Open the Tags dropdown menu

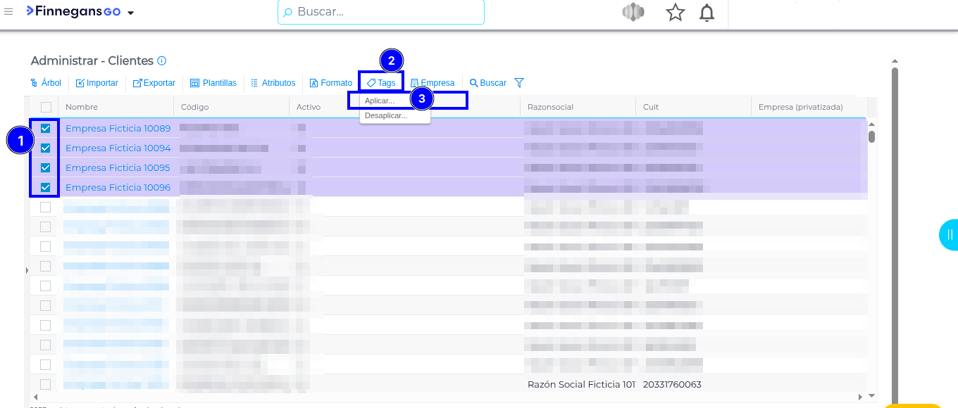pyautogui.click(x=381, y=83)
